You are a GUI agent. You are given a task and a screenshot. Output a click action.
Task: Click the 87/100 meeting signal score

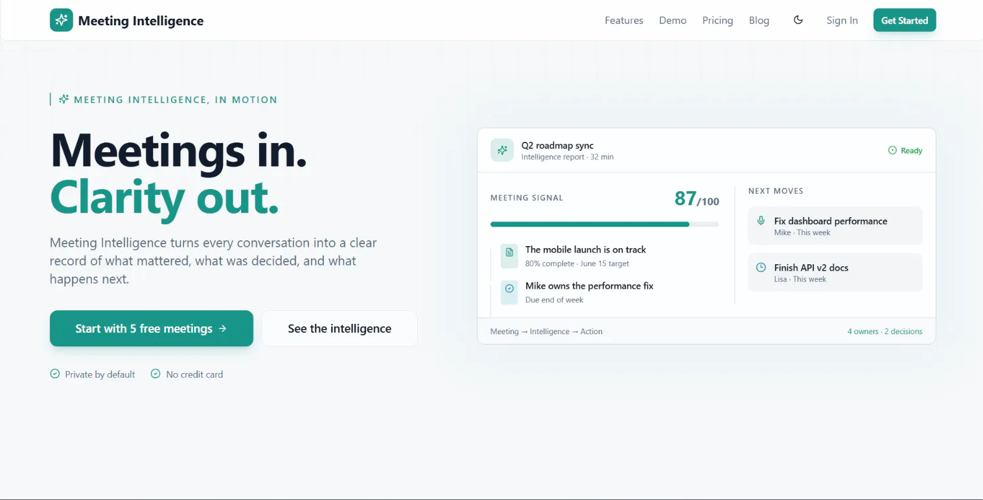697,198
